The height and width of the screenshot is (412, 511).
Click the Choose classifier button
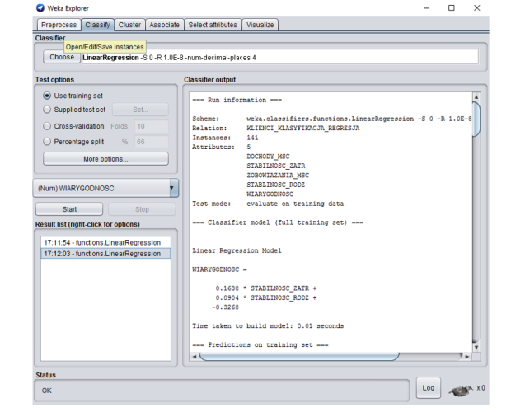62,57
